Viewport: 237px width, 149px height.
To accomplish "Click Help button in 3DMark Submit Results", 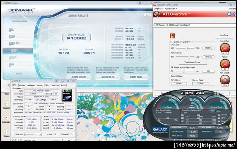I will click(147, 16).
